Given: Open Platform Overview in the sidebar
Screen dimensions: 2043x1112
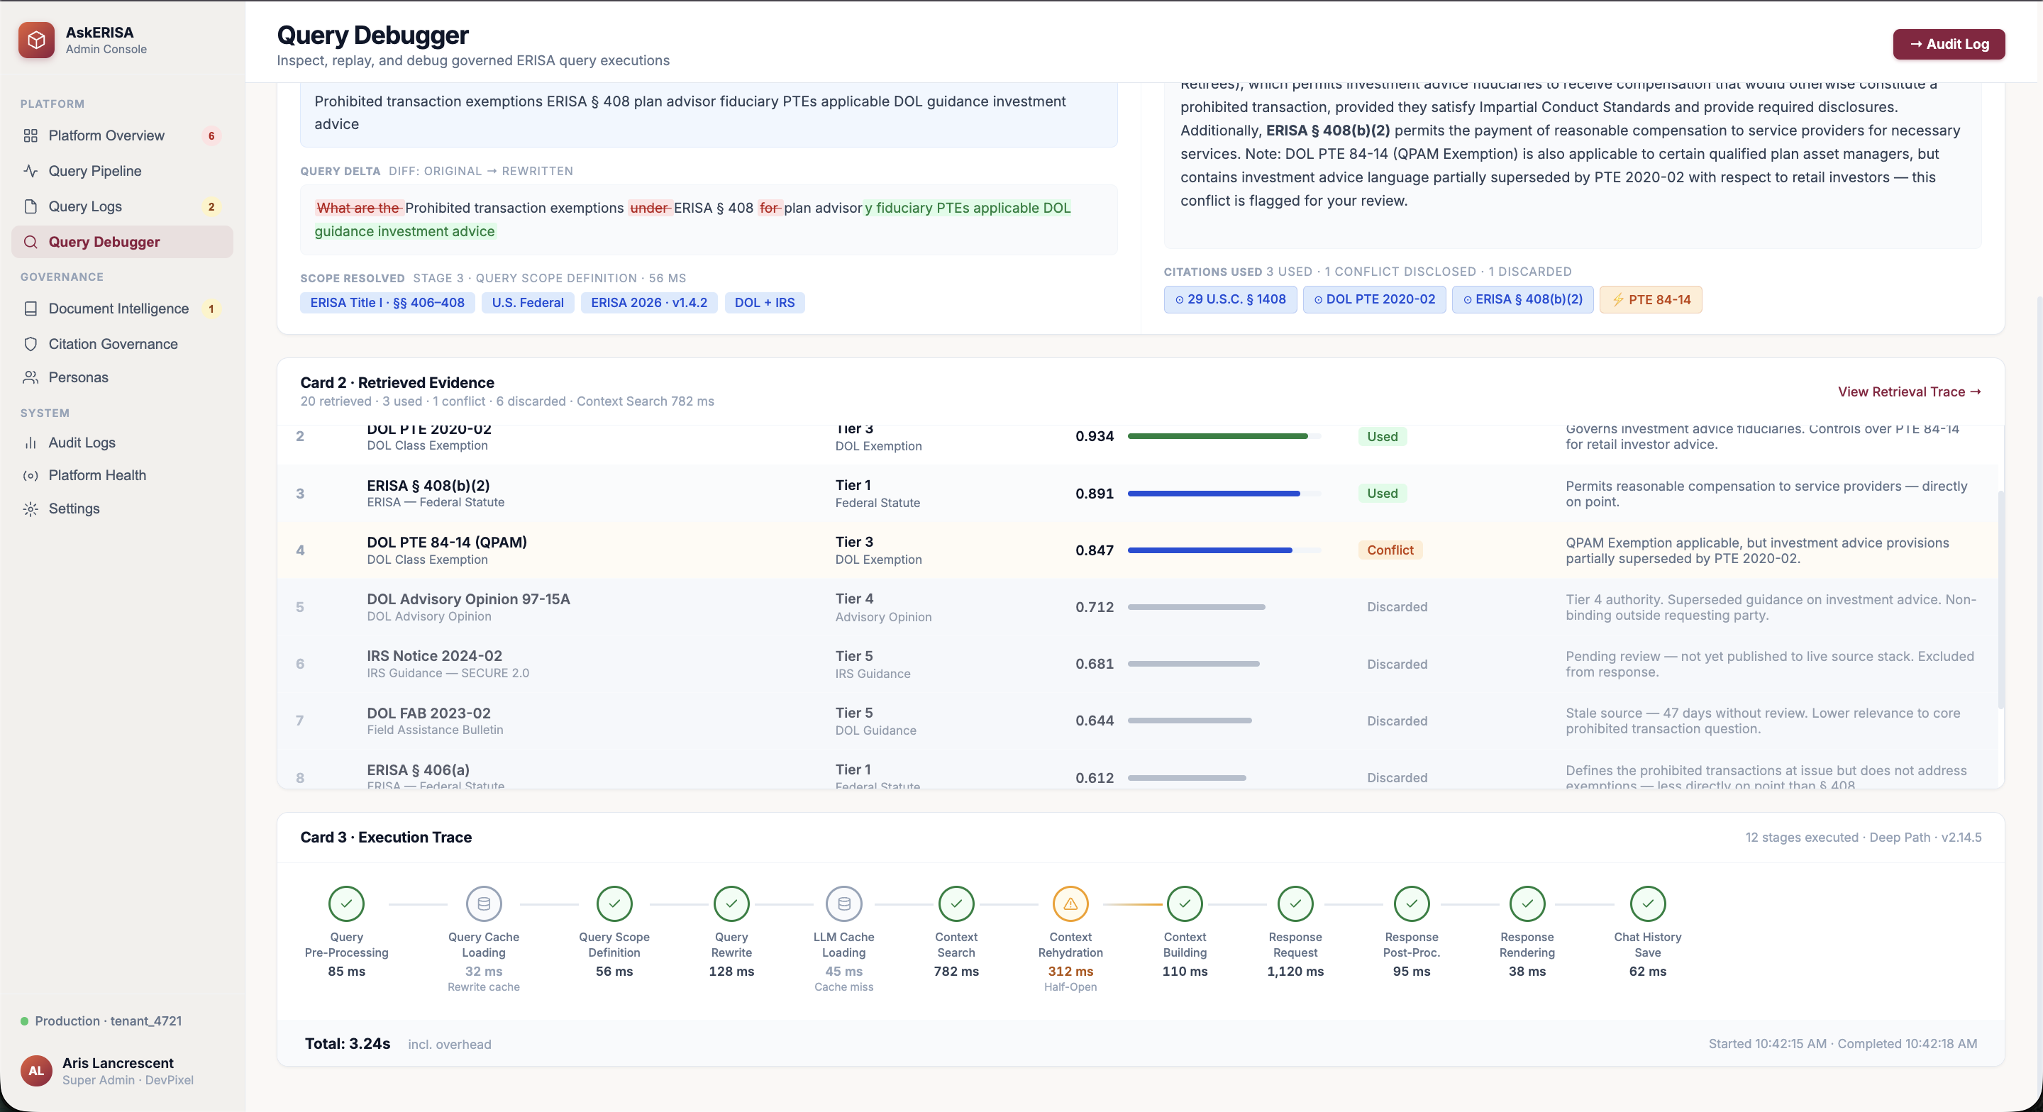Looking at the screenshot, I should [122, 135].
